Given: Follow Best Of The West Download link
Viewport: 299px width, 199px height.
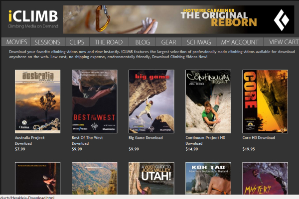Looking at the screenshot, I should coord(87,140).
